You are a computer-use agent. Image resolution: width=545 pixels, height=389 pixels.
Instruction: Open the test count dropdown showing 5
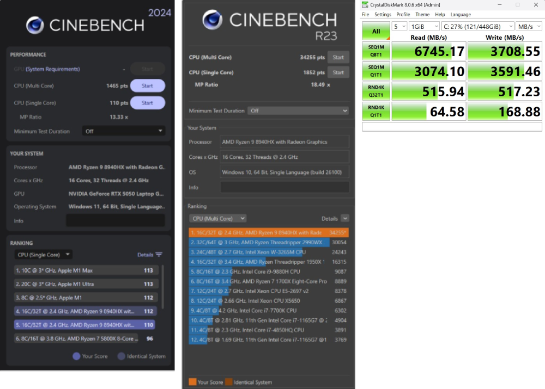[x=399, y=26]
